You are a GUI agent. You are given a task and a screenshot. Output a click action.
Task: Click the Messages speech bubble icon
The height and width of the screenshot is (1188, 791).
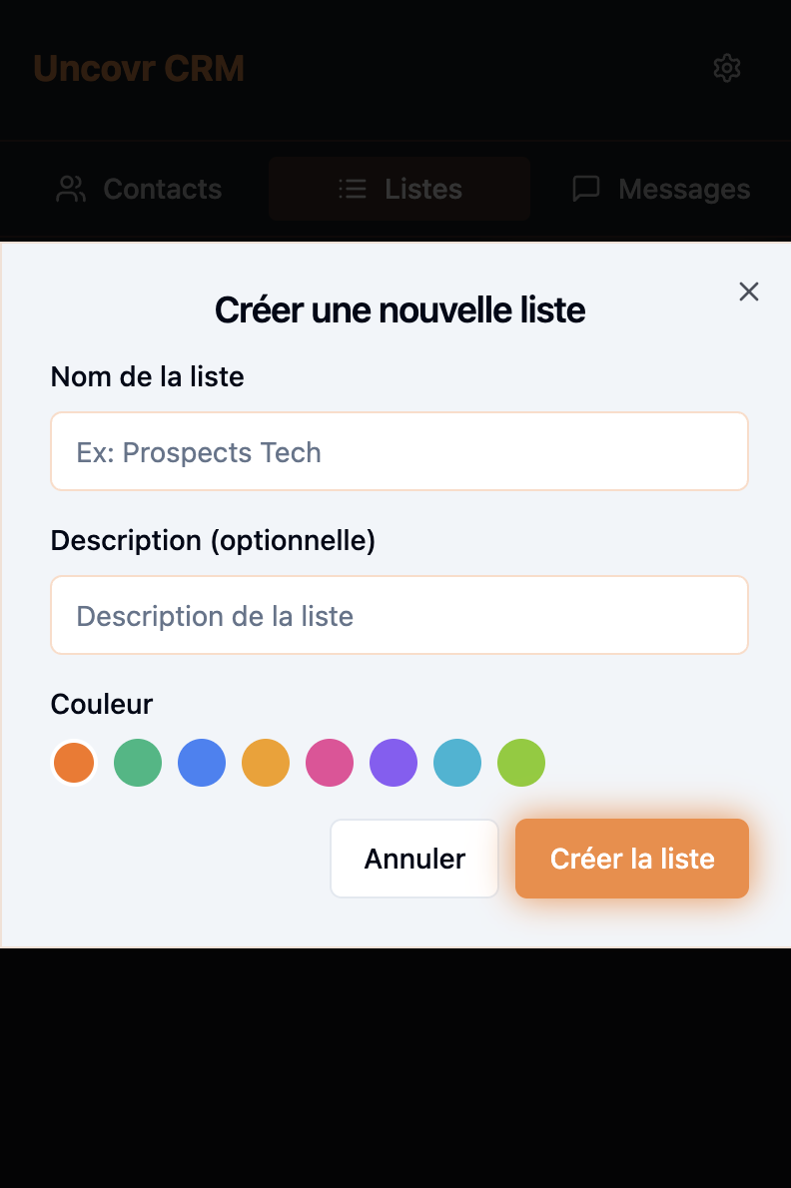586,189
